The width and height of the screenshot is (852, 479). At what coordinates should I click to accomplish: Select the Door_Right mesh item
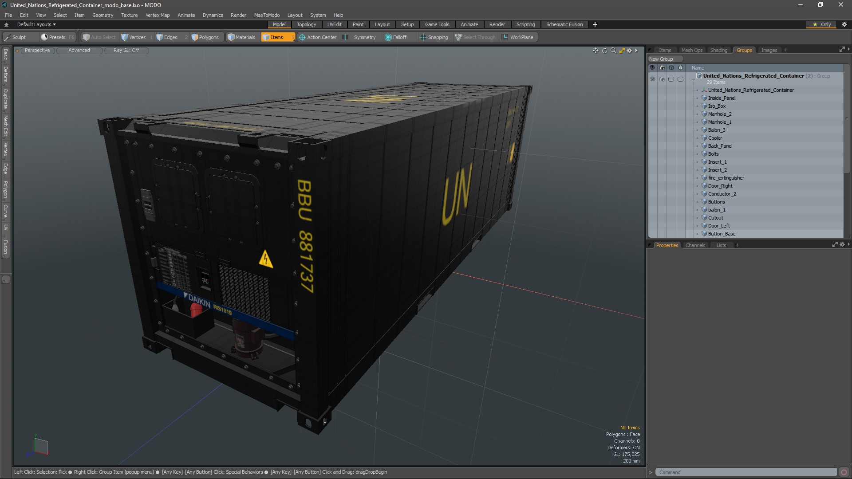pyautogui.click(x=720, y=186)
